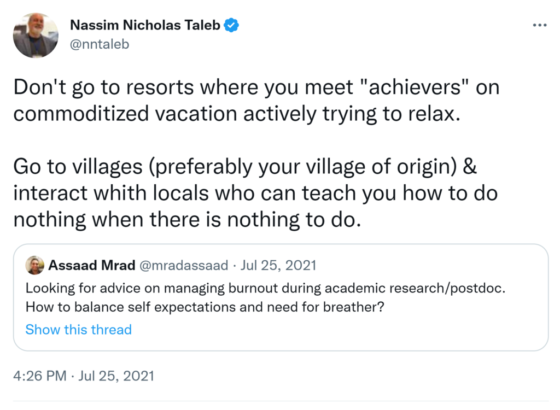Click the "nothing when there is nothing" line
The height and width of the screenshot is (410, 560).
(188, 218)
